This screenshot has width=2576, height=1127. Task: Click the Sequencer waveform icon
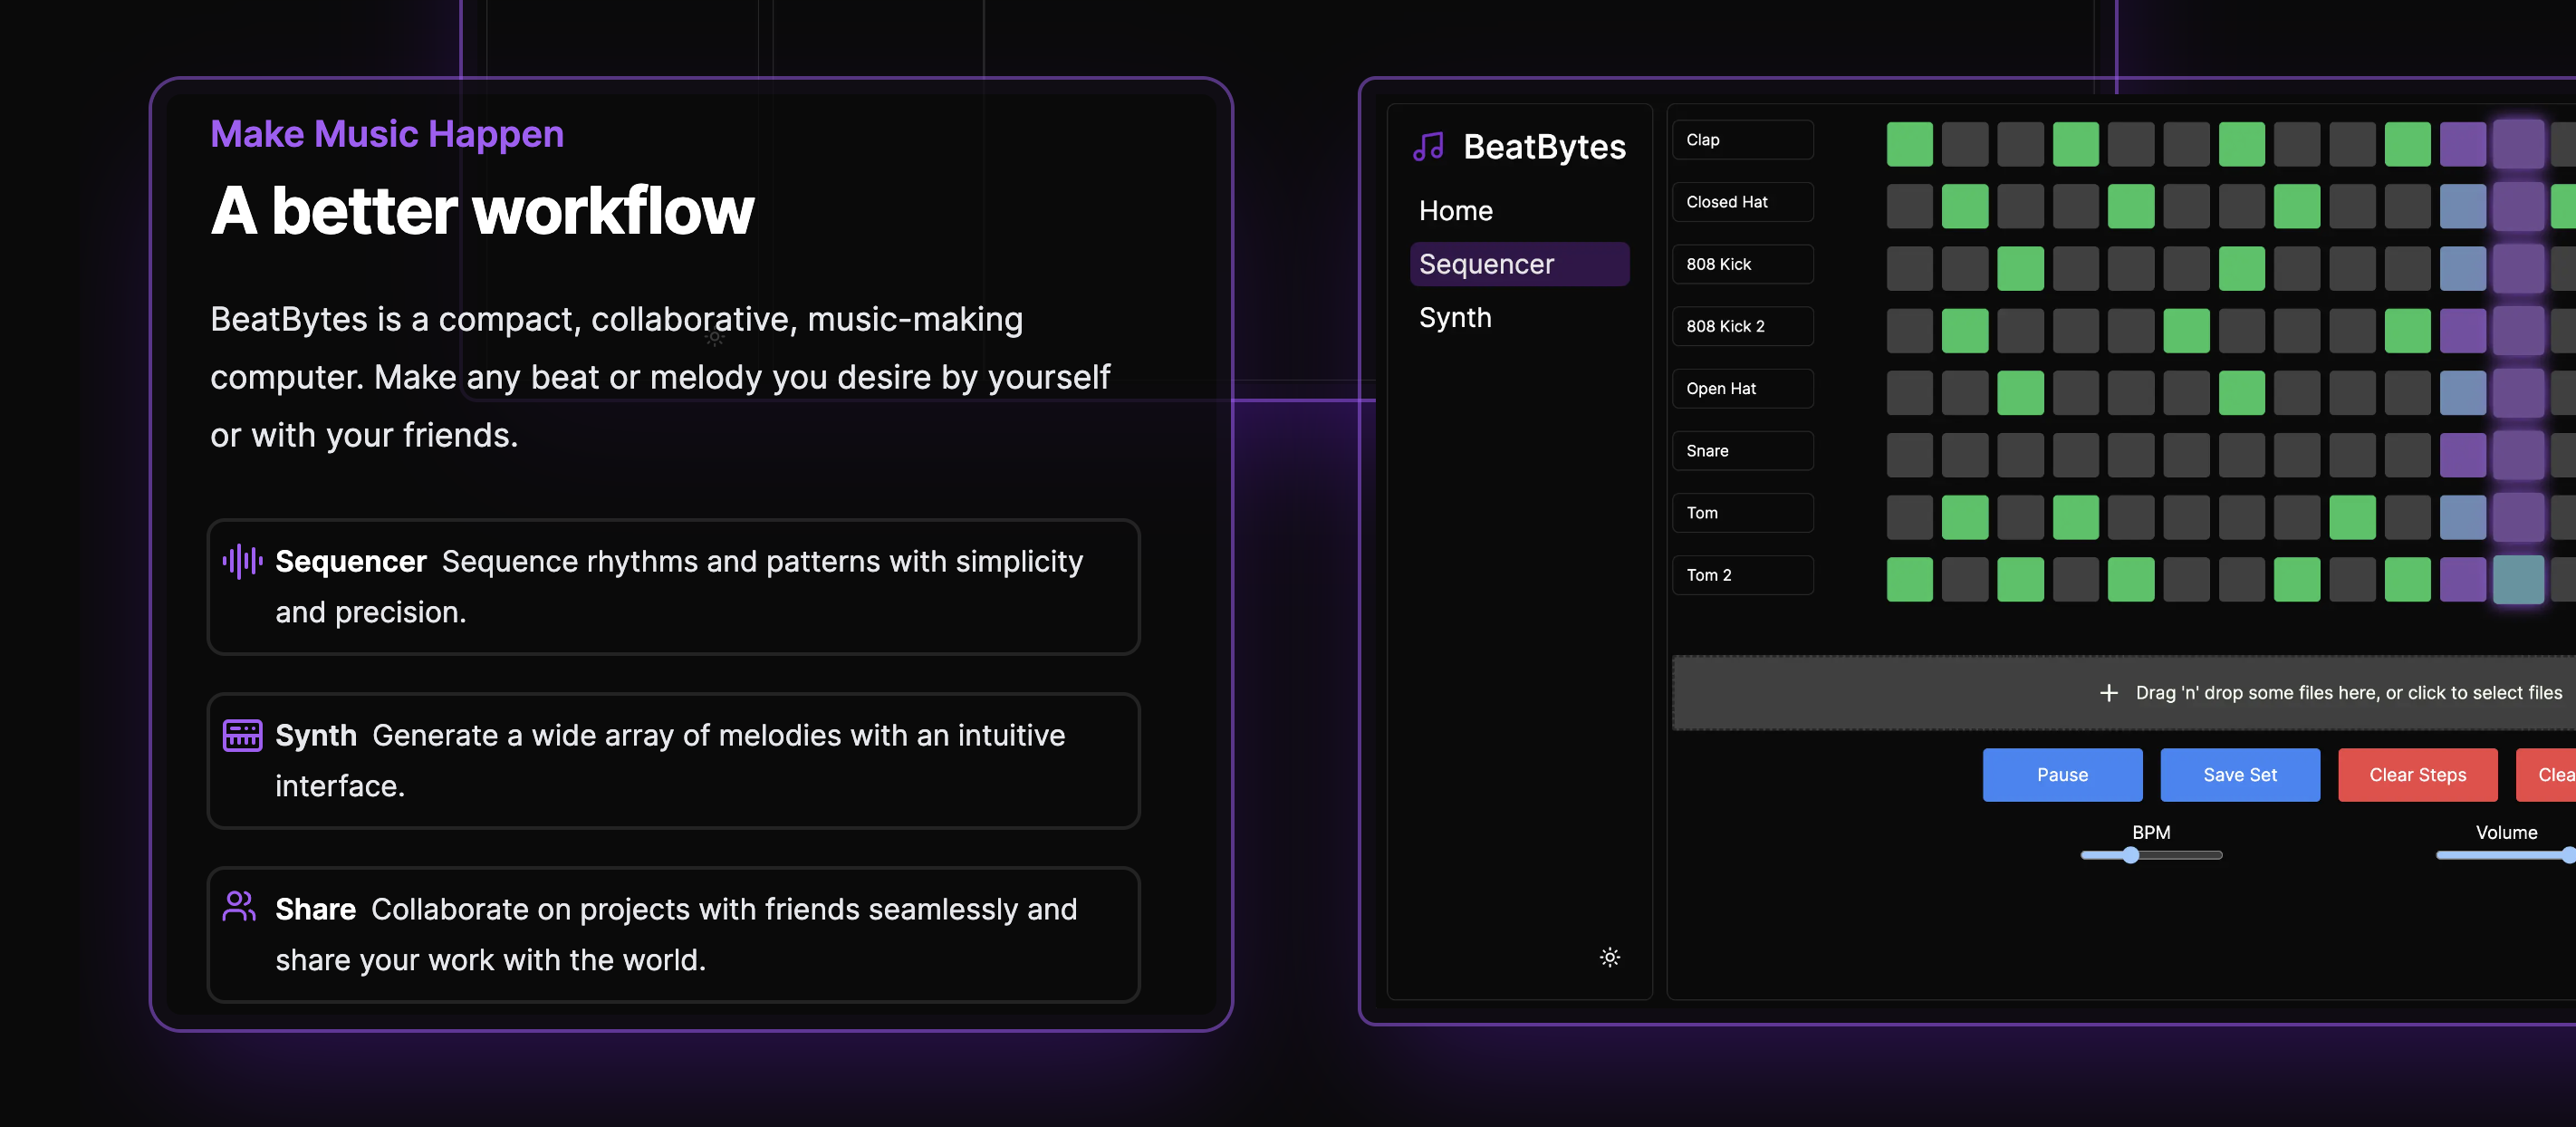pos(242,561)
